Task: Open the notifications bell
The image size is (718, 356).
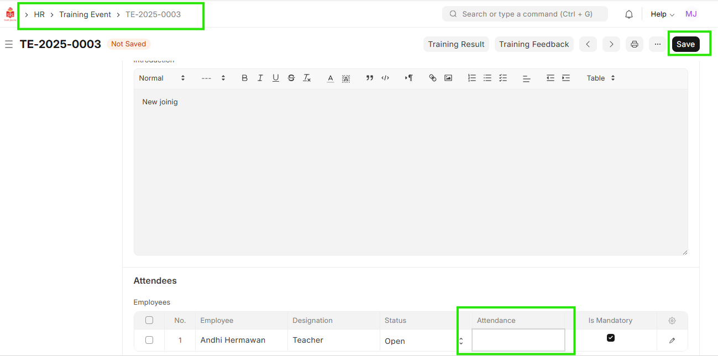Action: 629,14
